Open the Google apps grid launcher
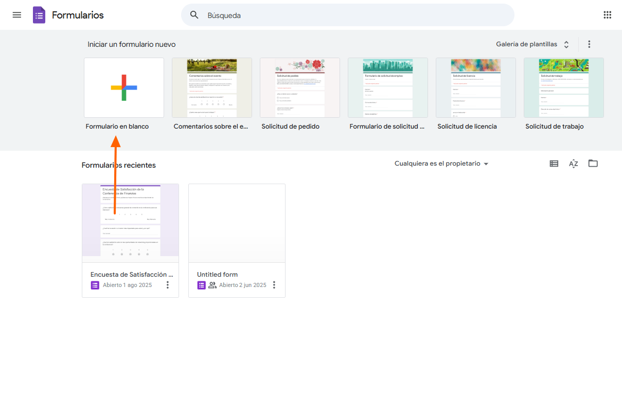The height and width of the screenshot is (395, 622). point(607,15)
